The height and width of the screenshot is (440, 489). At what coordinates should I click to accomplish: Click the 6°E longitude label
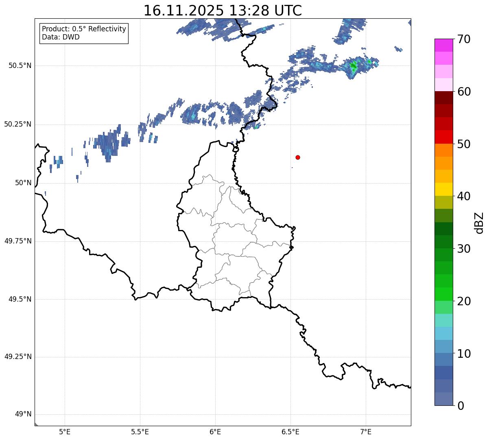tap(215, 432)
